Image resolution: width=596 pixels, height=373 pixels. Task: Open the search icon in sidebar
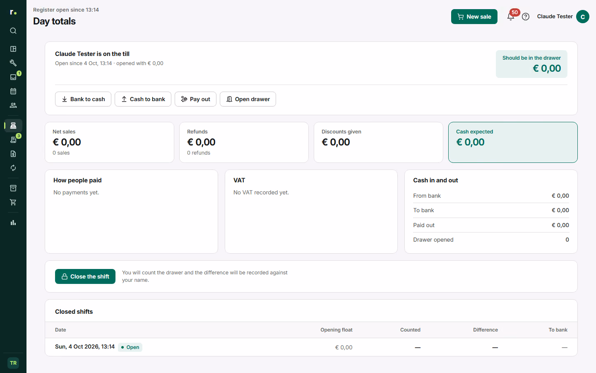point(13,31)
